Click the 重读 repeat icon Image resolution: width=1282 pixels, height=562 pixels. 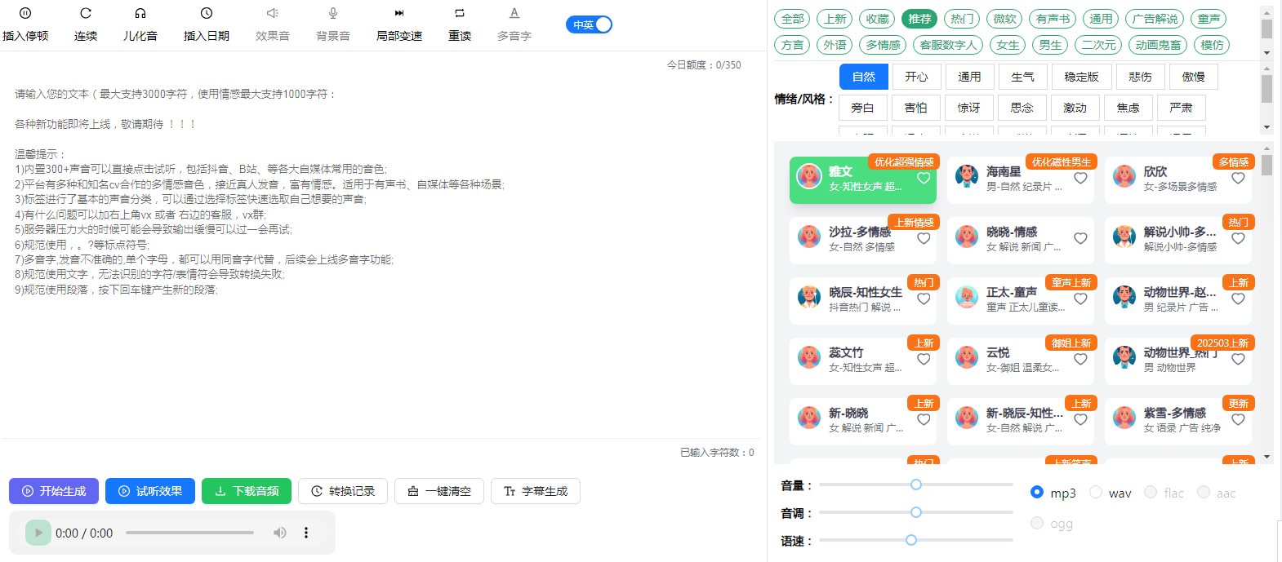click(460, 13)
